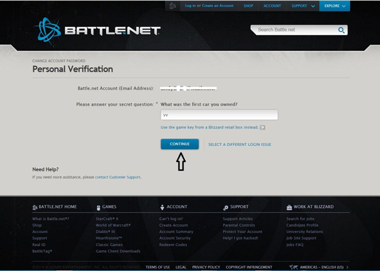Viewport: 380px width, 271px height.
Task: Open What is Battle.net? footer link
Action: [x=50, y=219]
